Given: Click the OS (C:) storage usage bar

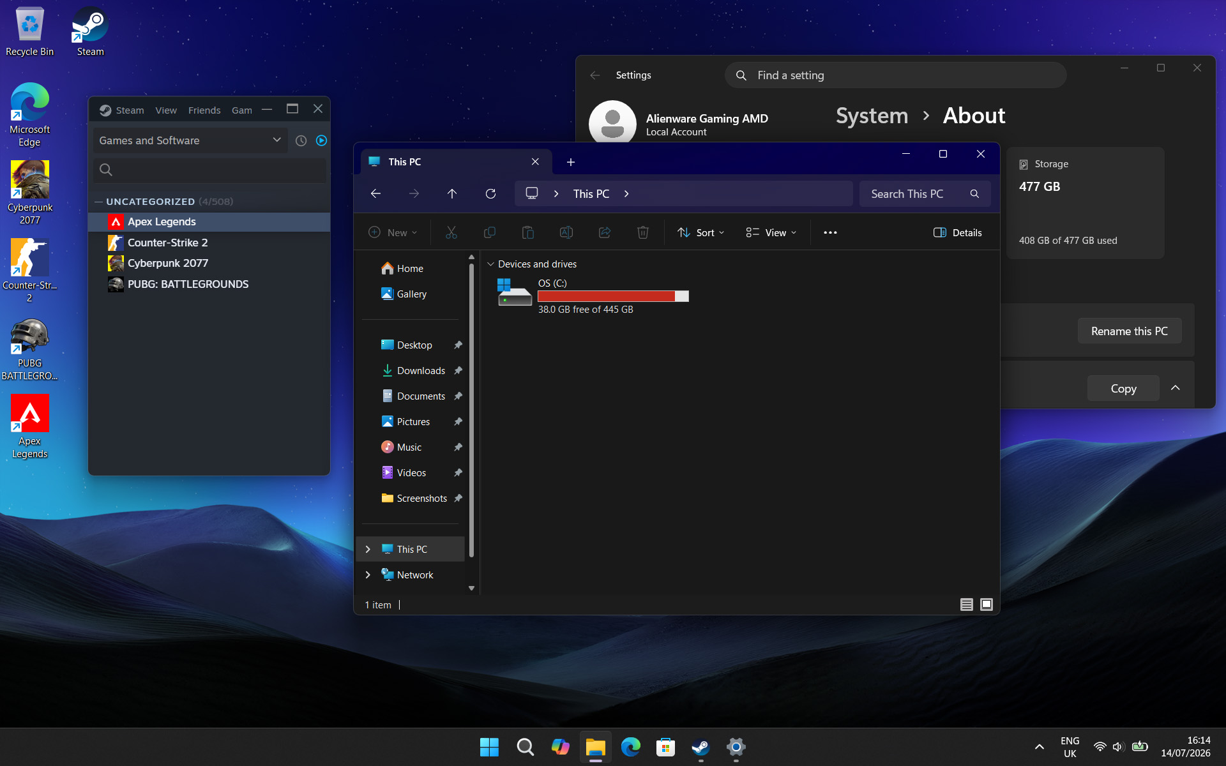Looking at the screenshot, I should [613, 296].
